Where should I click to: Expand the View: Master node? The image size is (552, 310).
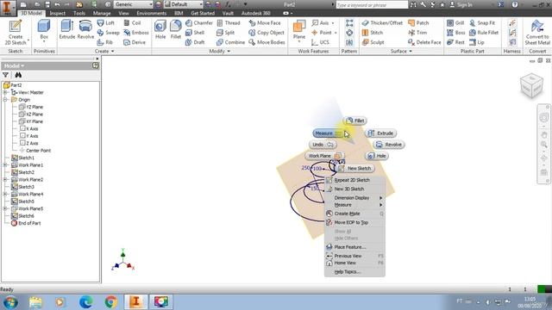pos(5,92)
